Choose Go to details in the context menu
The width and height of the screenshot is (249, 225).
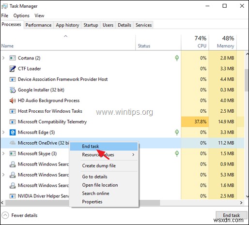pos(104,177)
